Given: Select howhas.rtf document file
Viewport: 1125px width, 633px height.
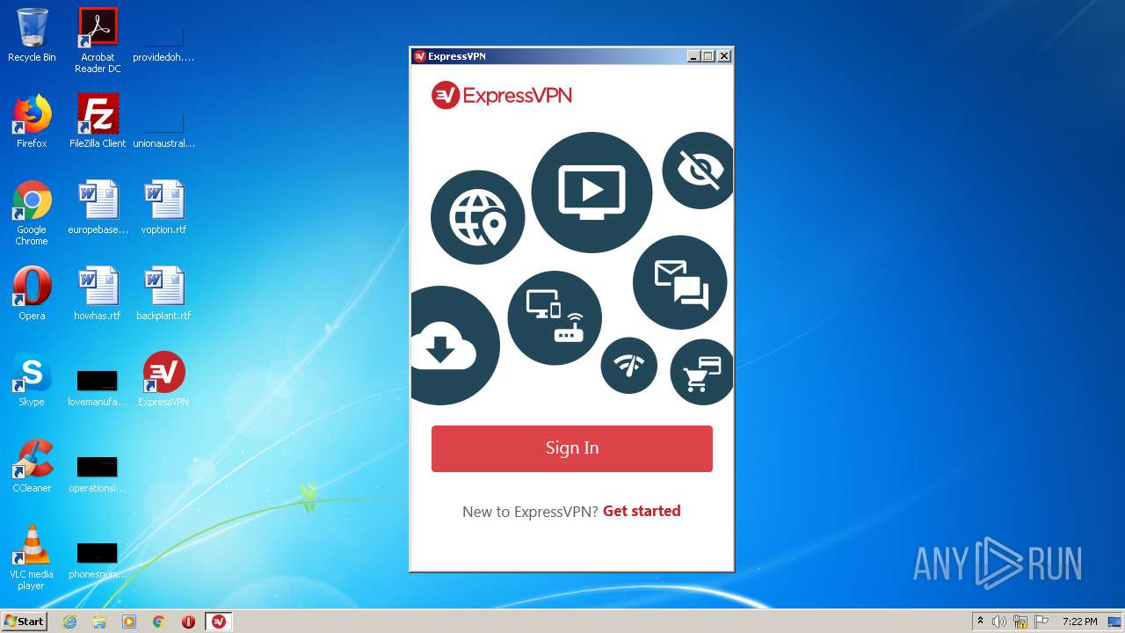Looking at the screenshot, I should click(x=98, y=294).
